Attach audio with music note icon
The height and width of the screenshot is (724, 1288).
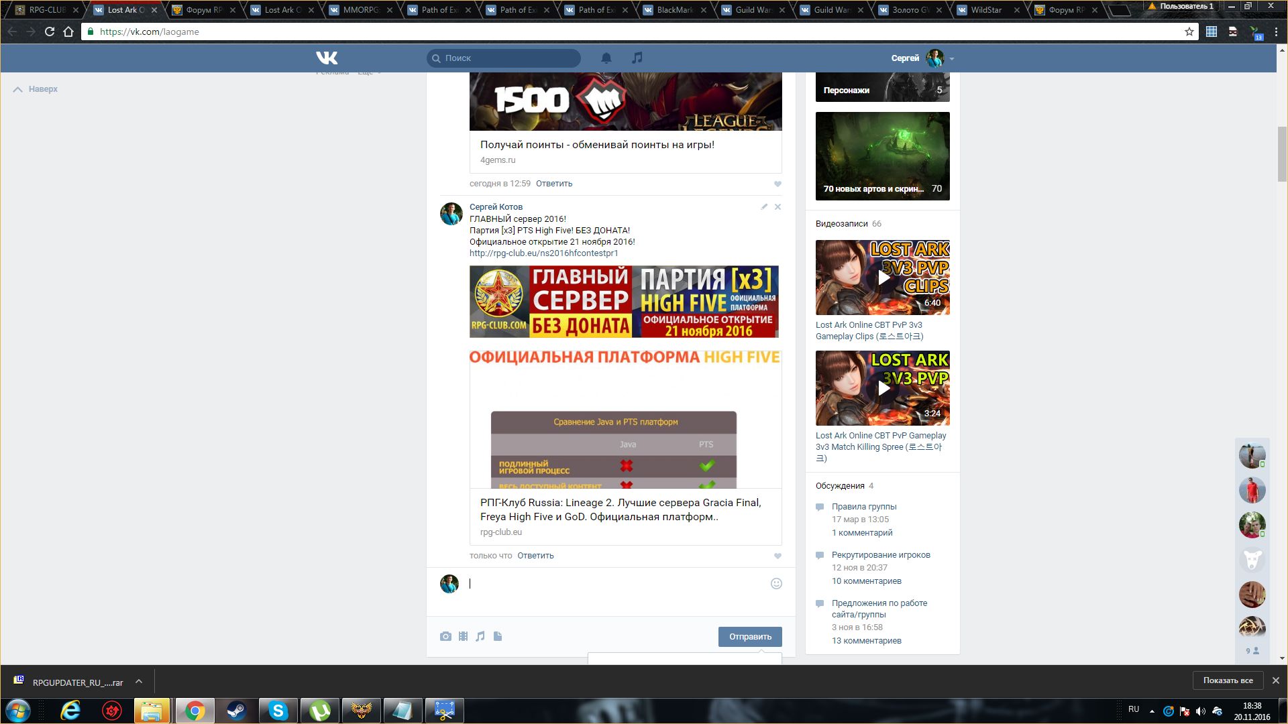(x=480, y=636)
